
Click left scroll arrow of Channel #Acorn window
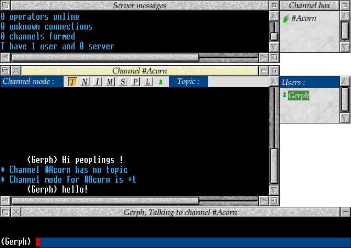click(5, 201)
